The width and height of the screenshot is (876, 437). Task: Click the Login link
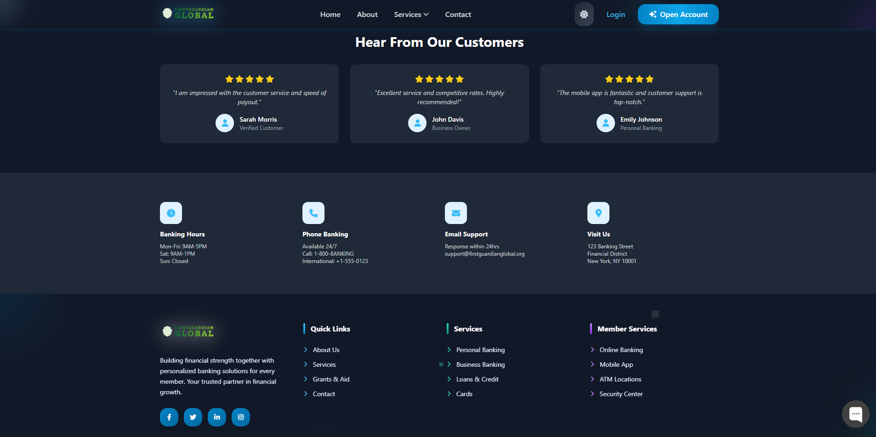[615, 14]
